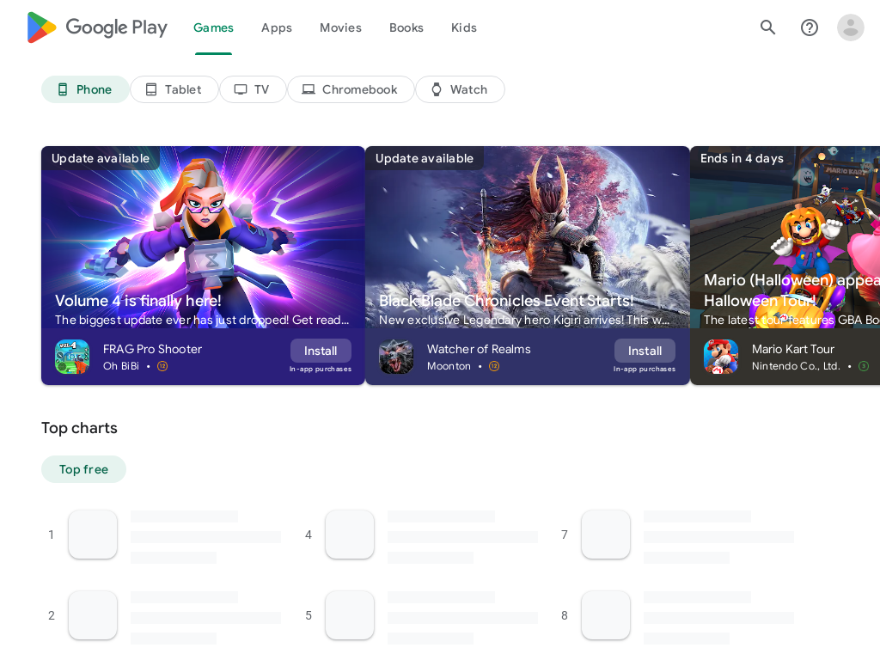Click the age rating badge beside Moonton
The width and height of the screenshot is (880, 660).
pos(494,366)
